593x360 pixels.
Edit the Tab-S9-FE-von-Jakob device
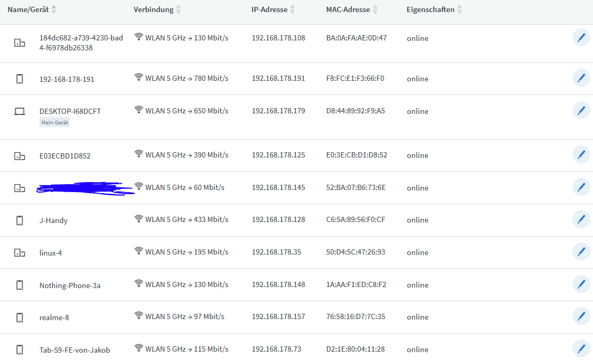coord(581,349)
